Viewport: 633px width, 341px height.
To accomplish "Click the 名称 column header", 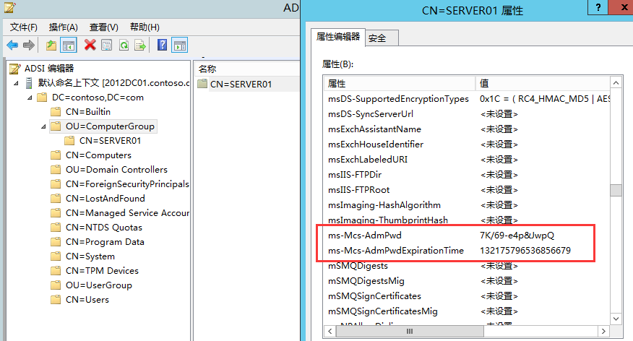I will 246,69.
